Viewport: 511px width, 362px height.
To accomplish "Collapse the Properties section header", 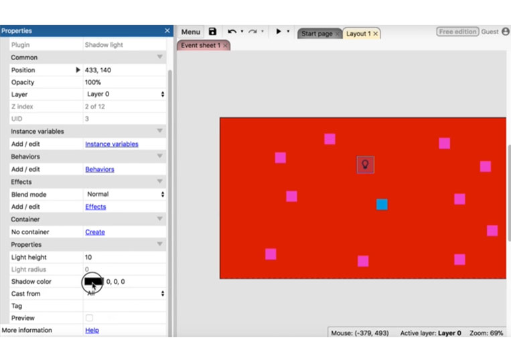I will point(159,244).
